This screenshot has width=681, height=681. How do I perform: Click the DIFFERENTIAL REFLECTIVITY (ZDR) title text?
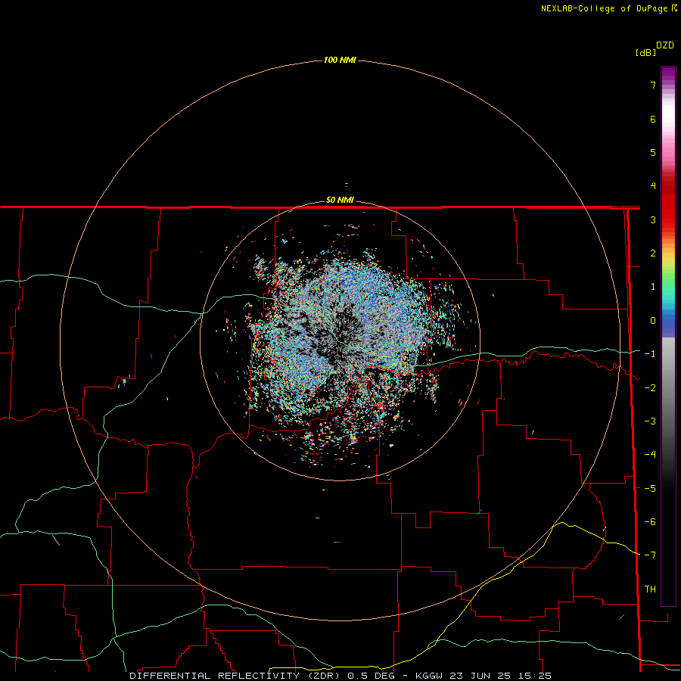tap(235, 676)
